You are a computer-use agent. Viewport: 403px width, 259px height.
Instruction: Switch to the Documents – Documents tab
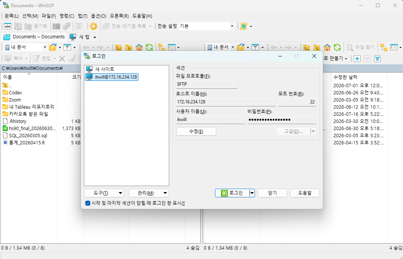coord(34,37)
